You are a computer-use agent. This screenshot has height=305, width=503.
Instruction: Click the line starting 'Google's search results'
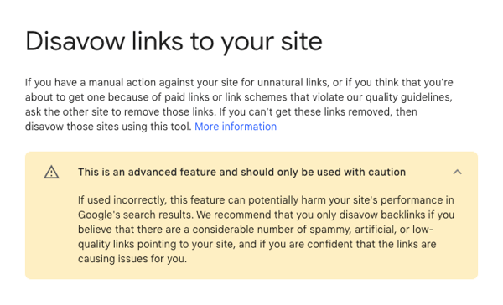pyautogui.click(x=266, y=215)
